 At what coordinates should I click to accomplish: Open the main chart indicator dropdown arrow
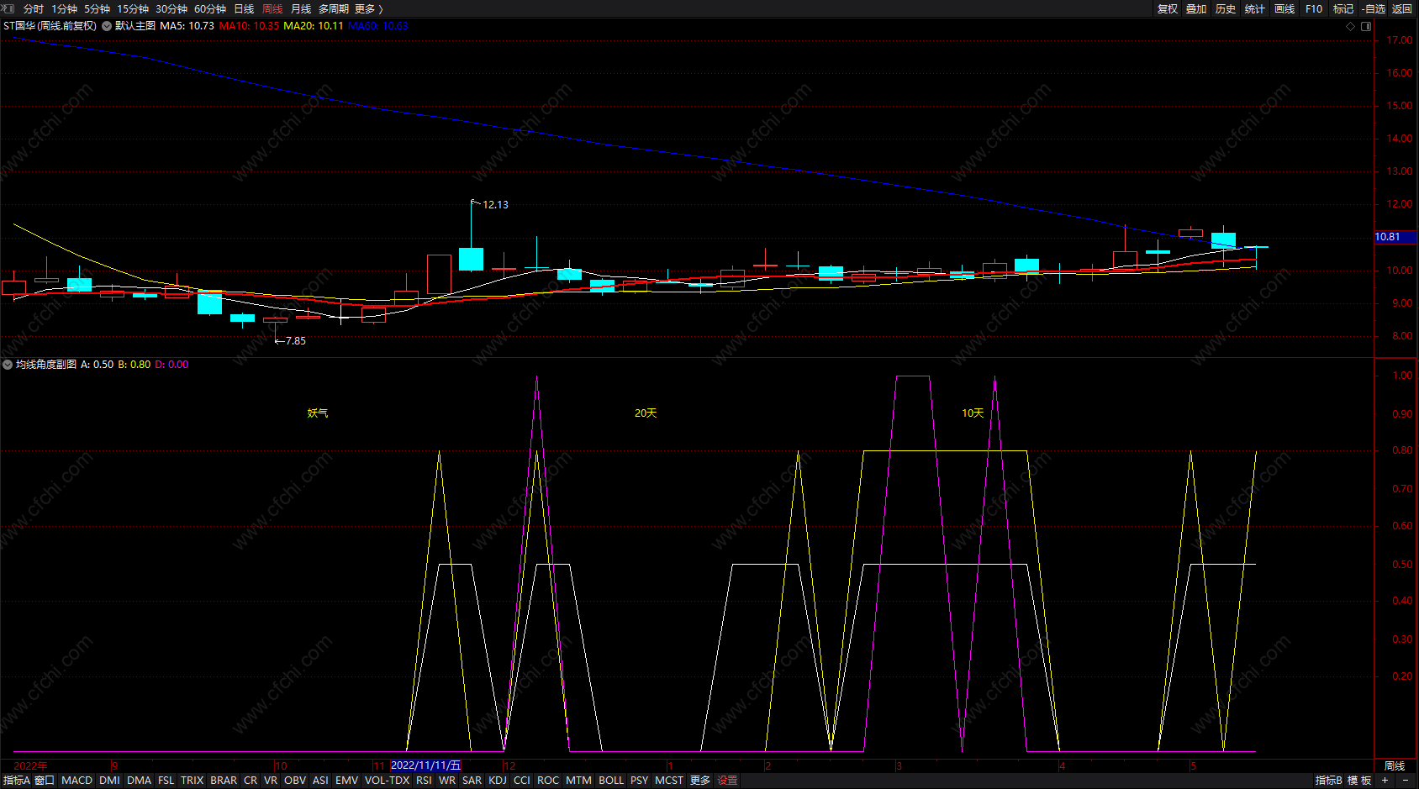107,26
